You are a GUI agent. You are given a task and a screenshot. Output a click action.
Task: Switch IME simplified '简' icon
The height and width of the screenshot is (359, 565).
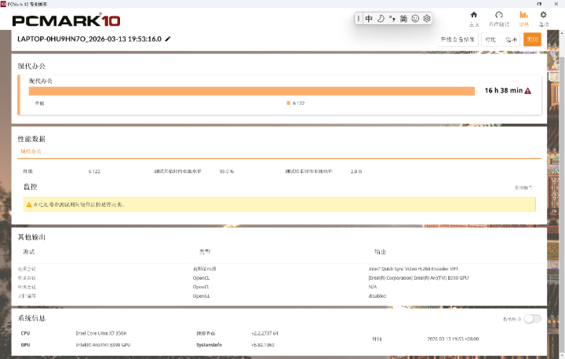tap(403, 19)
